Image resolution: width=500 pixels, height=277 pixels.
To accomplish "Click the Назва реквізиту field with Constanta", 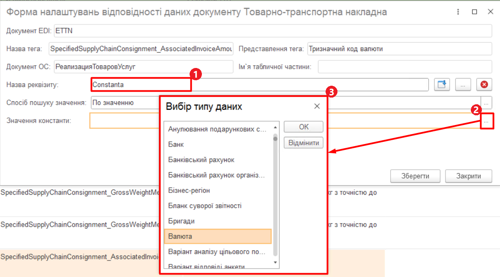I will (x=260, y=84).
